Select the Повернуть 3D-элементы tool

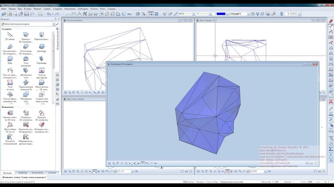(26, 115)
